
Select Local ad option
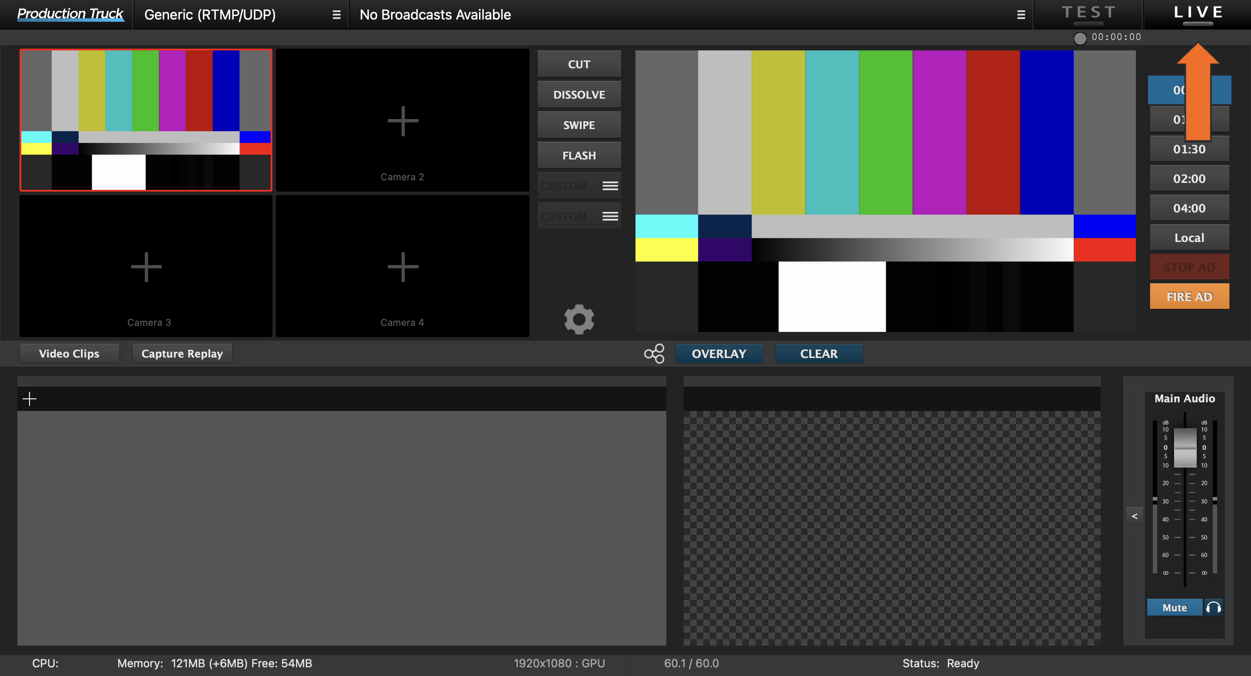click(1189, 238)
